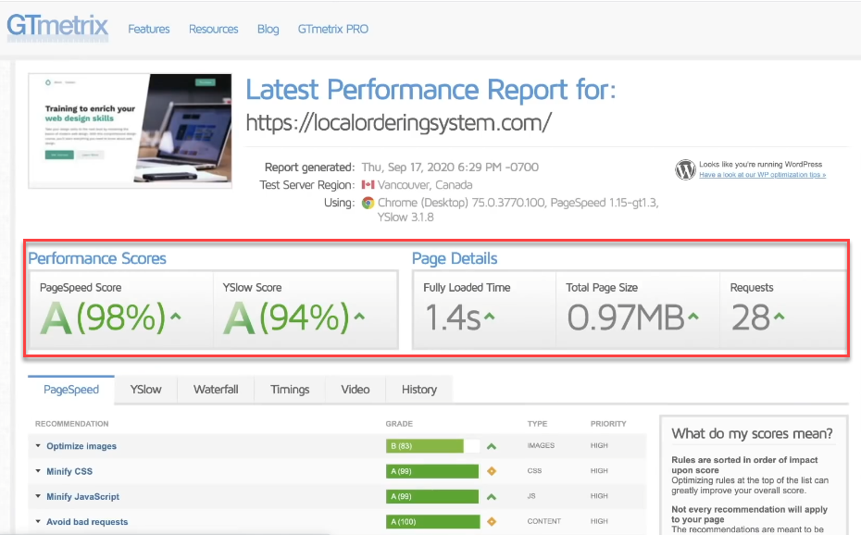
Task: Open GTmetrix PRO in the navigation
Action: 332,29
